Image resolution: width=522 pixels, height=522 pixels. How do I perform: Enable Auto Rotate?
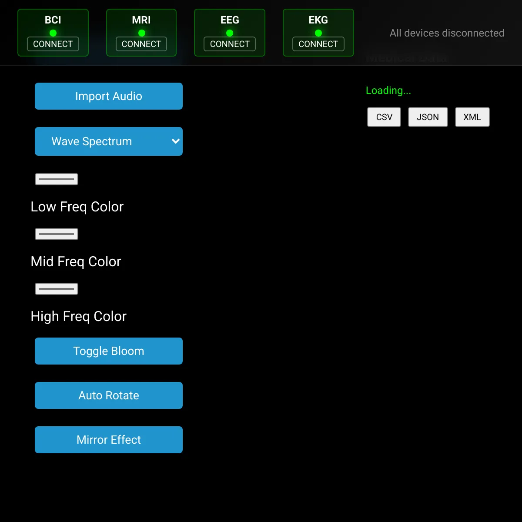coord(109,395)
